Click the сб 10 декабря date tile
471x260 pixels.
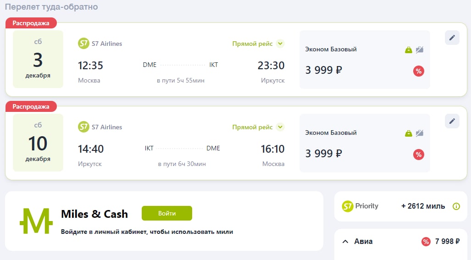[x=38, y=143]
